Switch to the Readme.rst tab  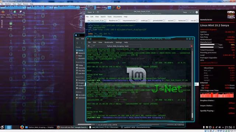click(113, 21)
